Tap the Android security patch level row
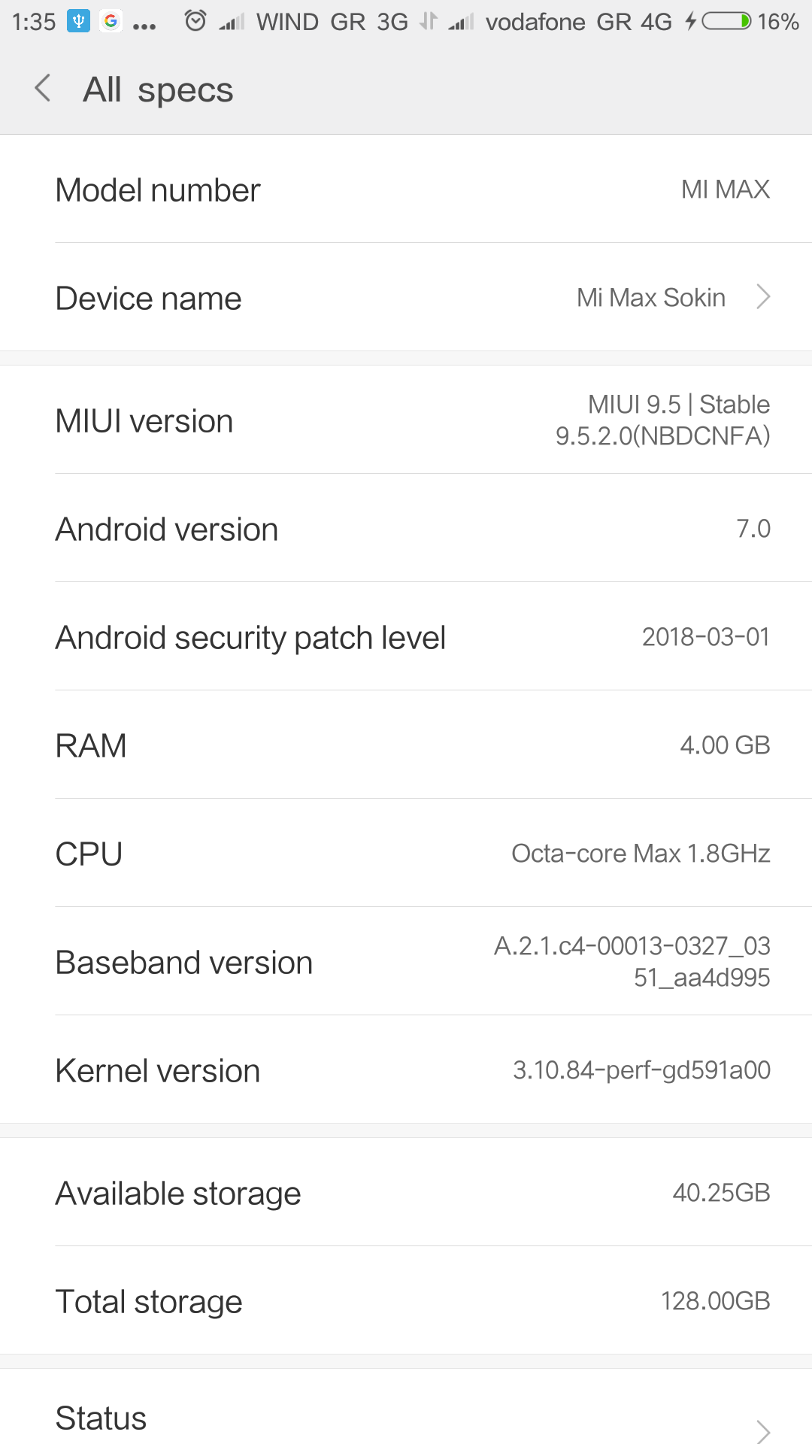The image size is (812, 1444). (406, 637)
